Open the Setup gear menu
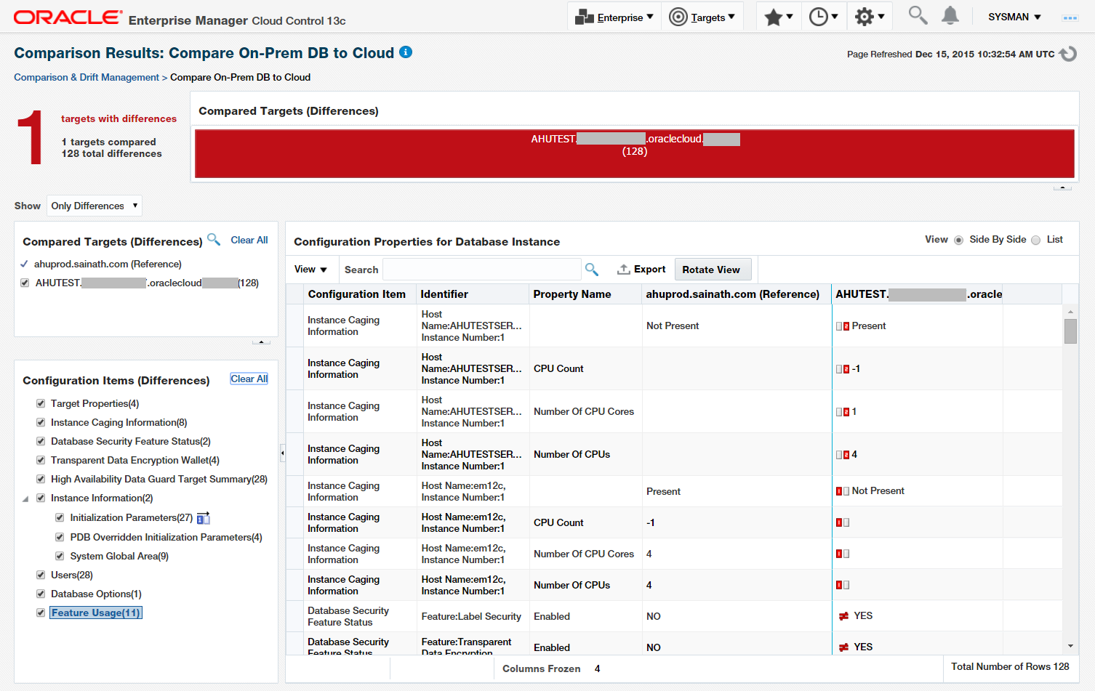The width and height of the screenshot is (1095, 691). coord(869,17)
